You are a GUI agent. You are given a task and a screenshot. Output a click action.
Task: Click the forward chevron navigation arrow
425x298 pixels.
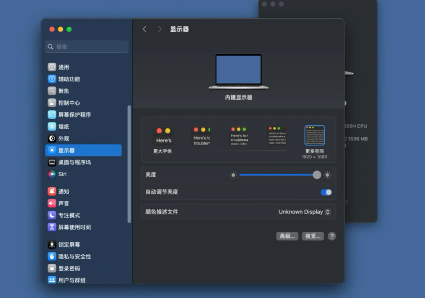coord(159,29)
